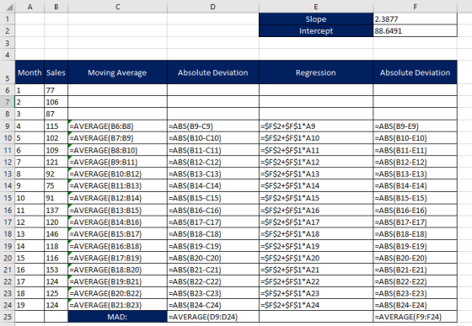Viewport: 472px width, 326px height.
Task: Select column E header
Action: (x=316, y=6)
